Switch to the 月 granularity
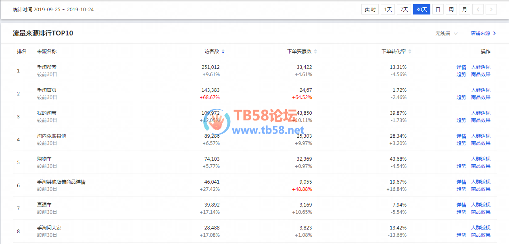 click(x=465, y=9)
